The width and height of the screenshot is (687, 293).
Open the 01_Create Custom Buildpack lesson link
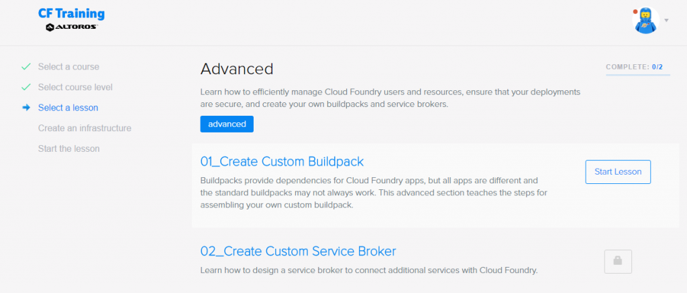(282, 161)
